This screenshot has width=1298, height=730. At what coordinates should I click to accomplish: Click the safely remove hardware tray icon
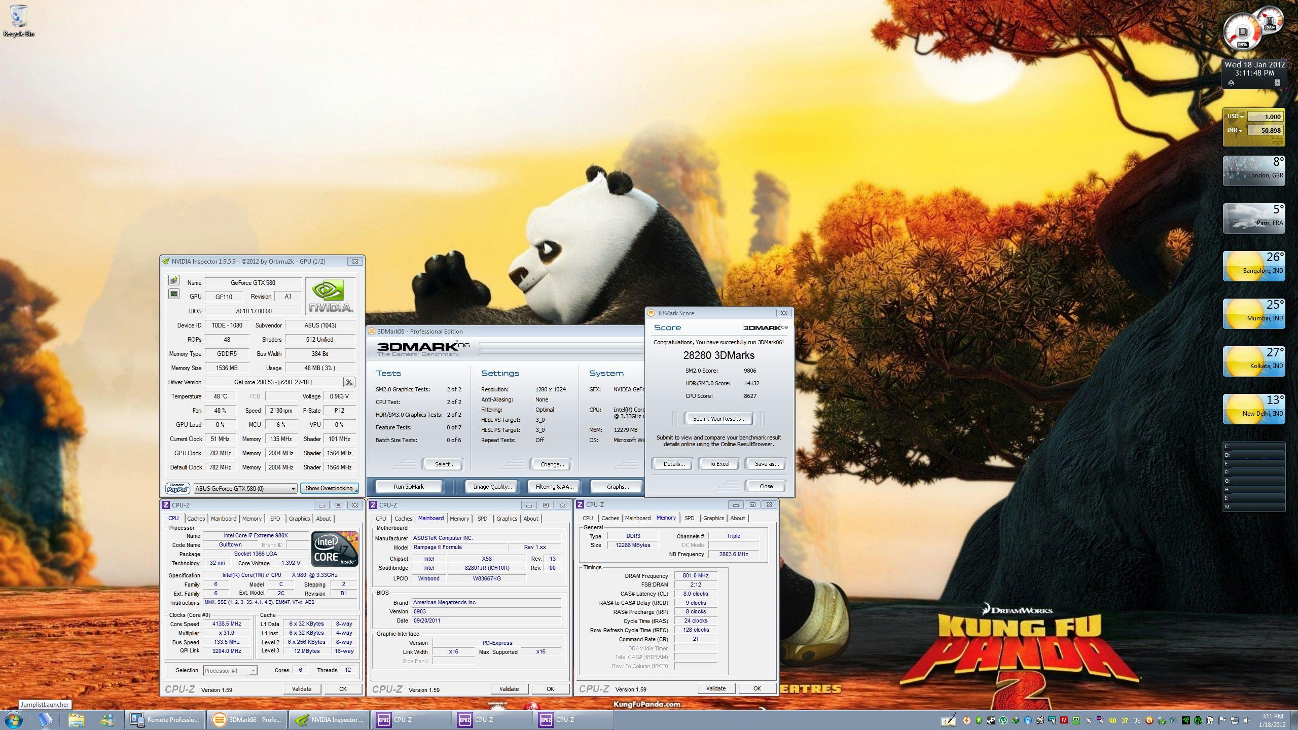click(x=1161, y=720)
